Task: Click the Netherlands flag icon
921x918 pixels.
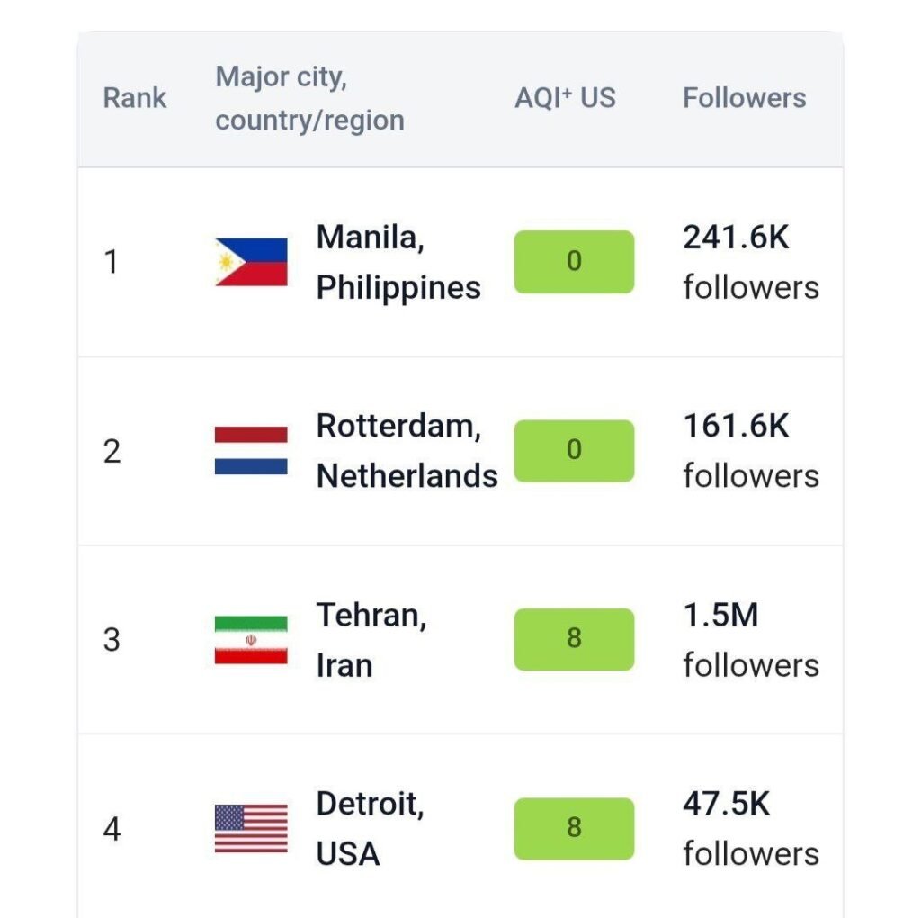Action: tap(251, 450)
